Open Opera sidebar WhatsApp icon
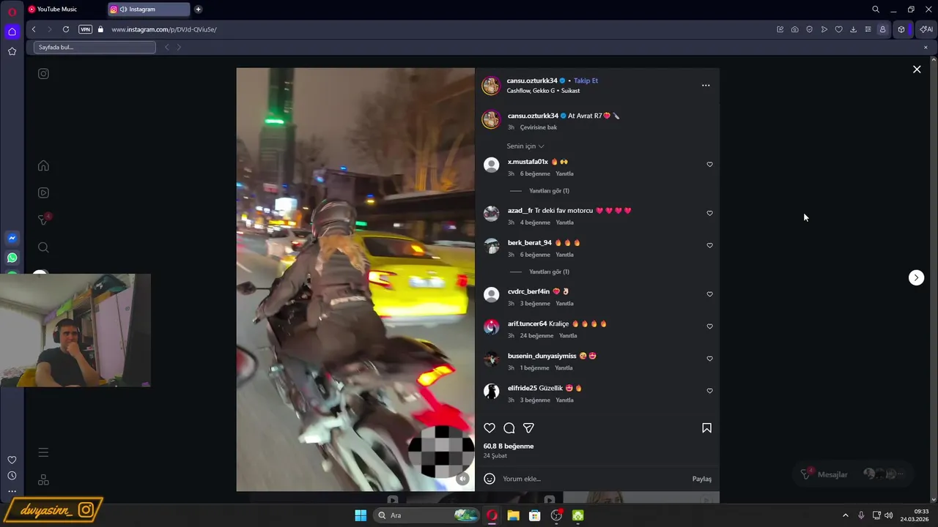Viewport: 938px width, 527px height. tap(12, 258)
